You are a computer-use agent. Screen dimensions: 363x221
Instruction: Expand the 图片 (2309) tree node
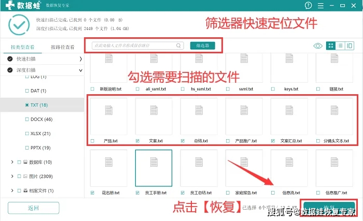(12, 176)
